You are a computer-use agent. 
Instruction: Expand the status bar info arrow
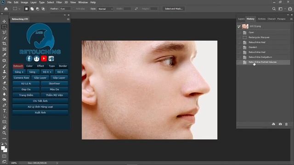[57, 163]
